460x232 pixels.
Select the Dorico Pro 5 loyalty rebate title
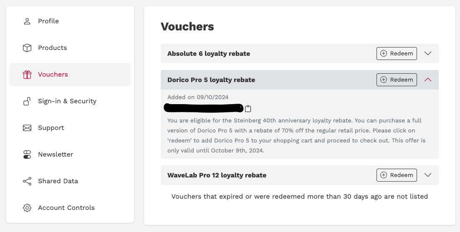click(x=211, y=80)
